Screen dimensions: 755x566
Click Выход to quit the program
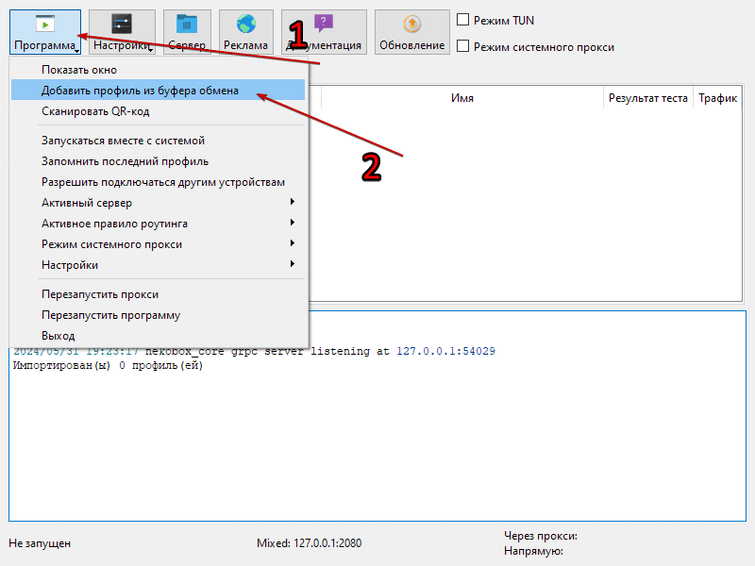58,336
